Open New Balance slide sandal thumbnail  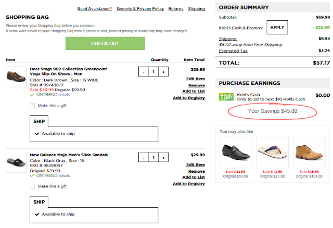point(16,162)
